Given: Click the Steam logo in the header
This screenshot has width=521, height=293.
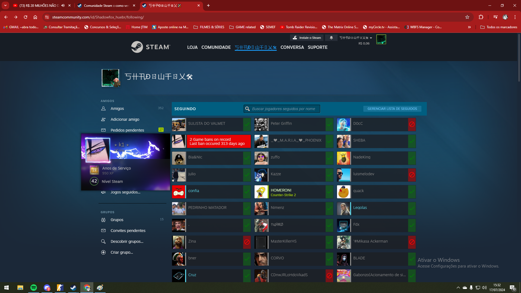Looking at the screenshot, I should (151, 47).
